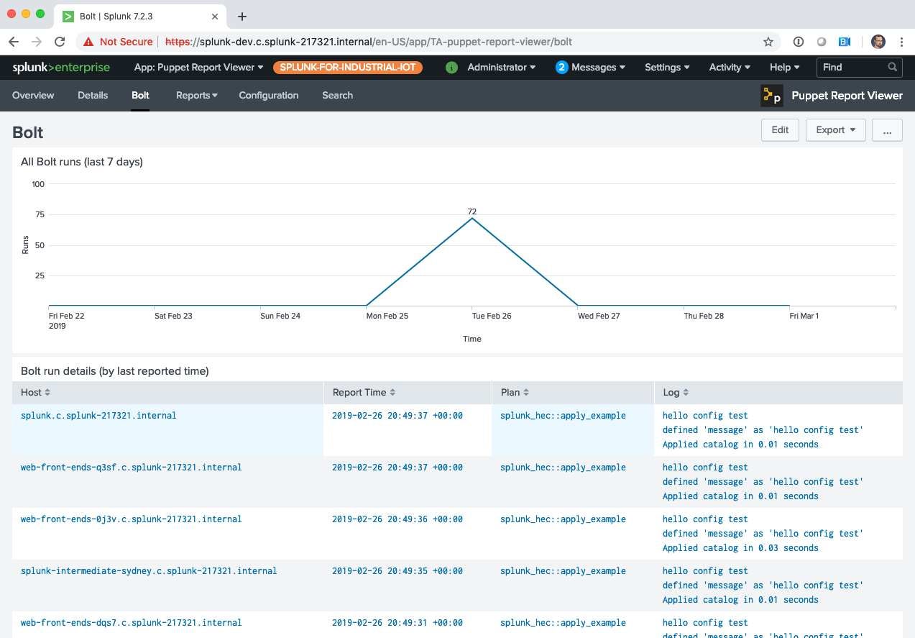Viewport: 915px width, 638px height.
Task: Click 'Applied catalog in 0.03 seconds' log line
Action: point(740,548)
